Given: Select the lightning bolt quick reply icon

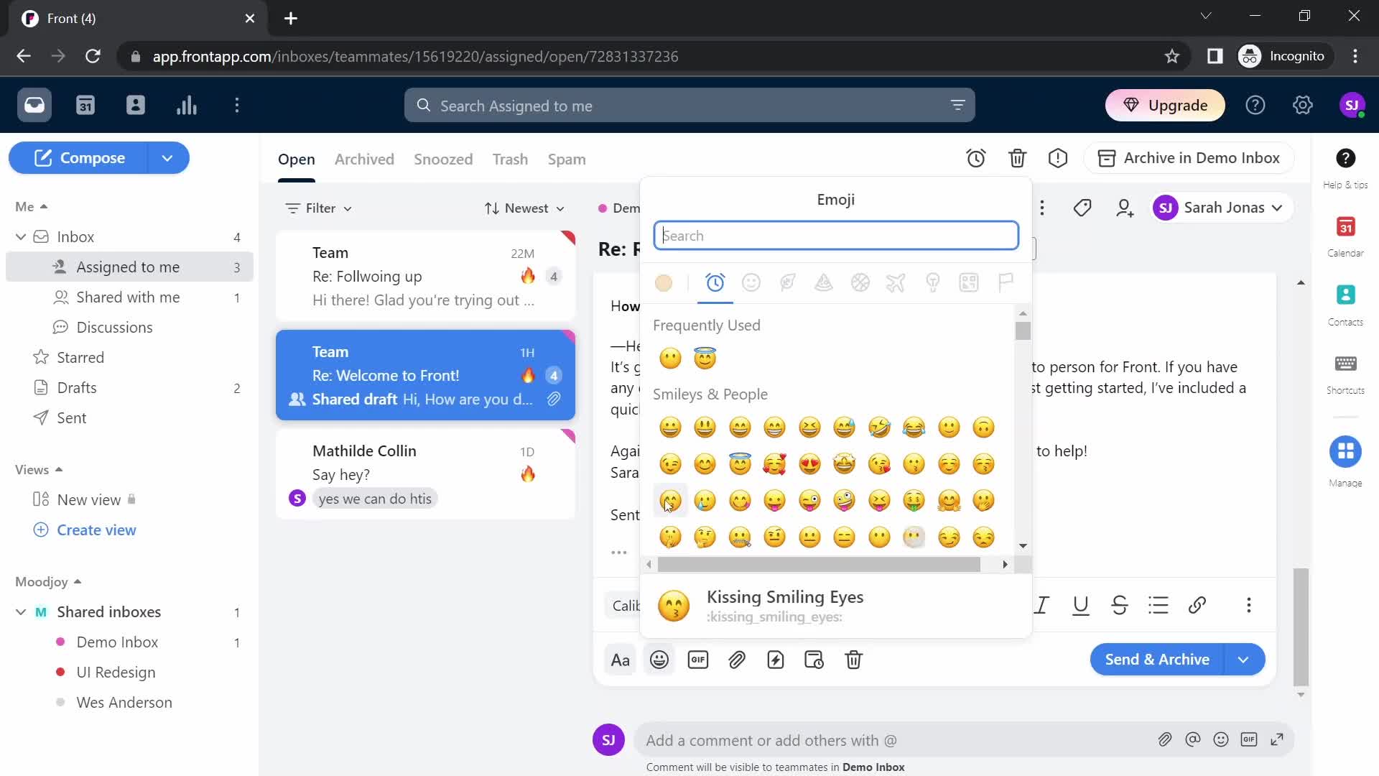Looking at the screenshot, I should (x=776, y=660).
